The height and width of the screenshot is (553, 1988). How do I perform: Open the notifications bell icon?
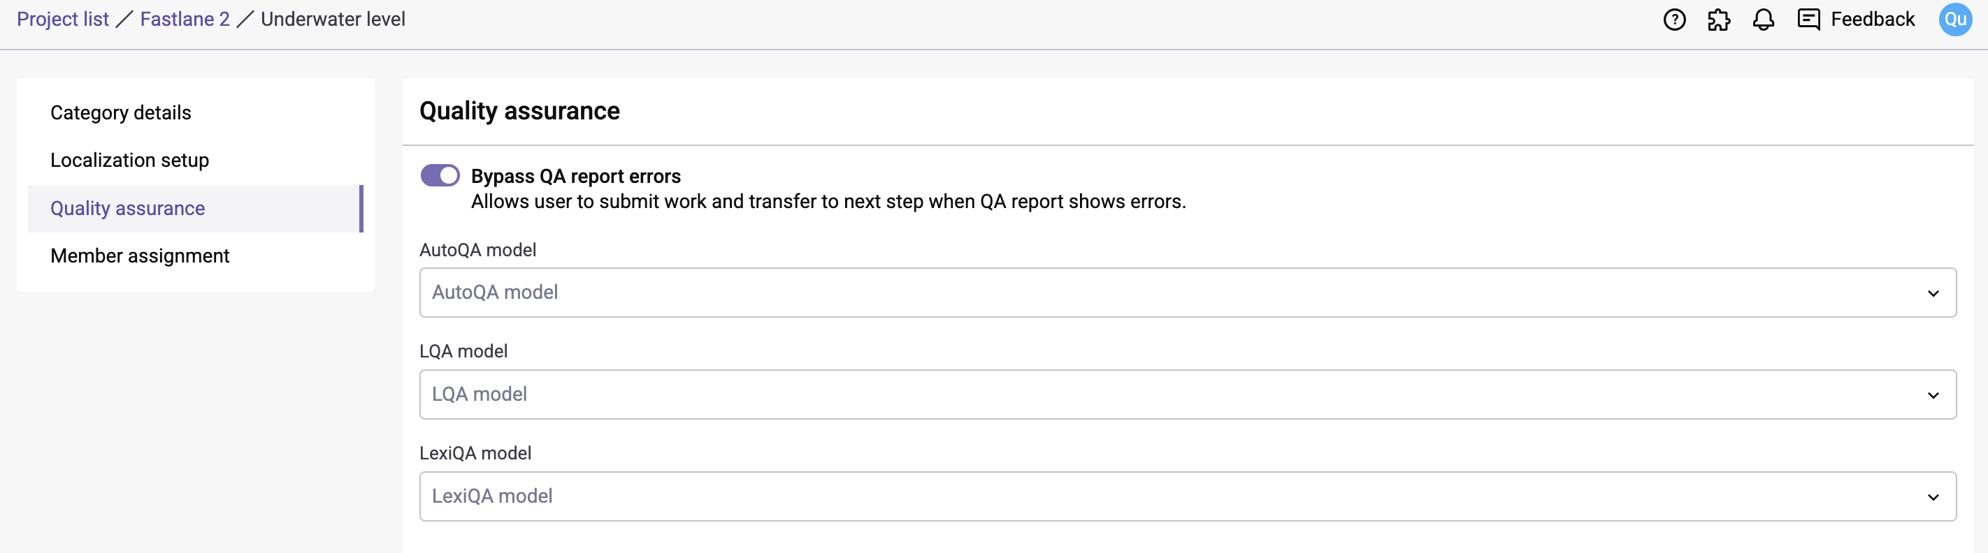(x=1764, y=20)
